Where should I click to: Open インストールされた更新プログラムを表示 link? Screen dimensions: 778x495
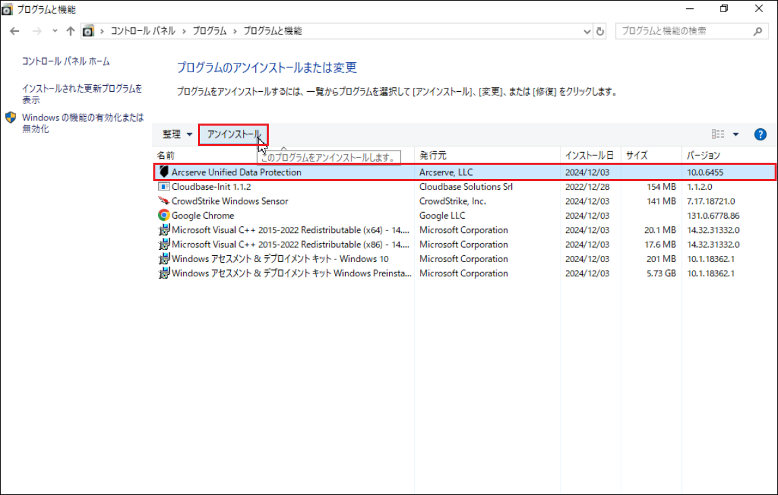82,94
